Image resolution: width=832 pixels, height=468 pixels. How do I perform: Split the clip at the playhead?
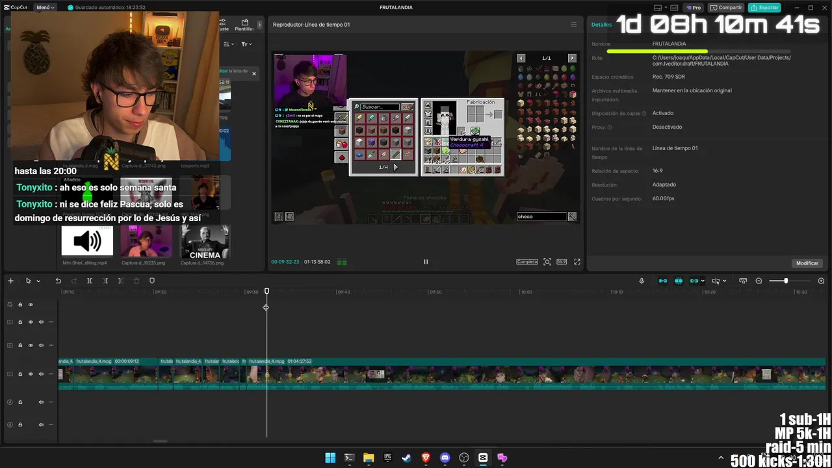90,281
